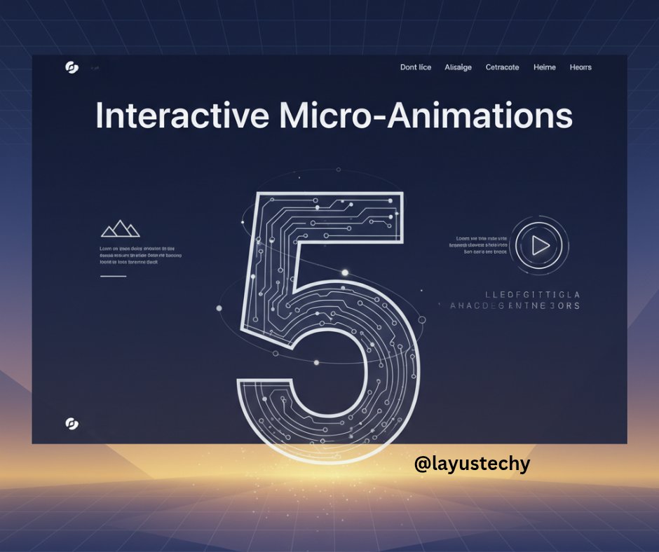Click the swirl logo in the bottom-left corner
This screenshot has width=659, height=552.
coord(72,423)
